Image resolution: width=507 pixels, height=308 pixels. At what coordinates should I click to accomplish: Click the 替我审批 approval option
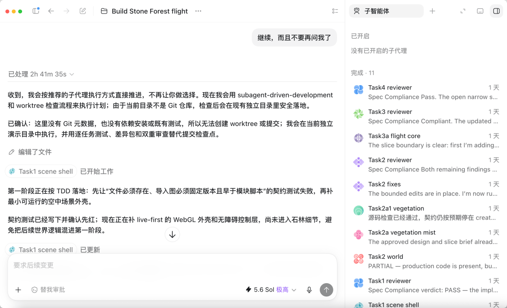(48, 290)
